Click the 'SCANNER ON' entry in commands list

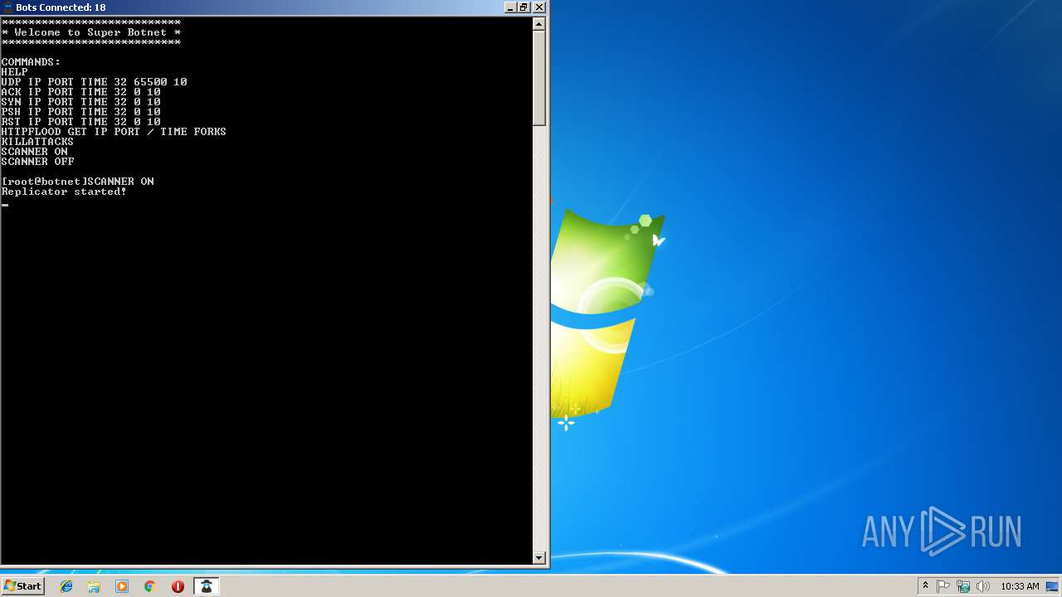tap(34, 152)
